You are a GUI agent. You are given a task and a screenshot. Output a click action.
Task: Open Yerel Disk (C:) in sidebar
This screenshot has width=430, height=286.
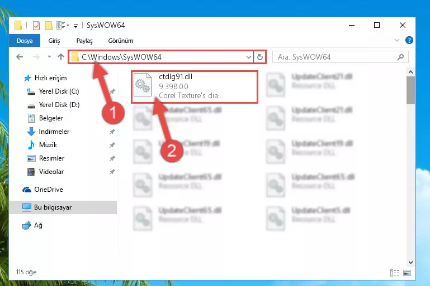pyautogui.click(x=53, y=91)
